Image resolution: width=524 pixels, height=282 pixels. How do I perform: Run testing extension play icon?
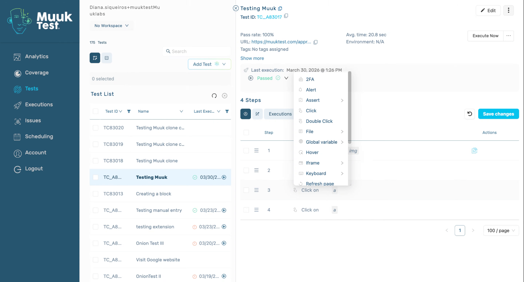(x=224, y=227)
